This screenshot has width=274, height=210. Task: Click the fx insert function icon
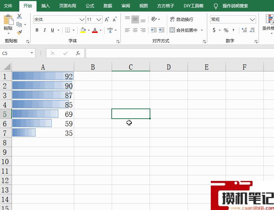78,53
